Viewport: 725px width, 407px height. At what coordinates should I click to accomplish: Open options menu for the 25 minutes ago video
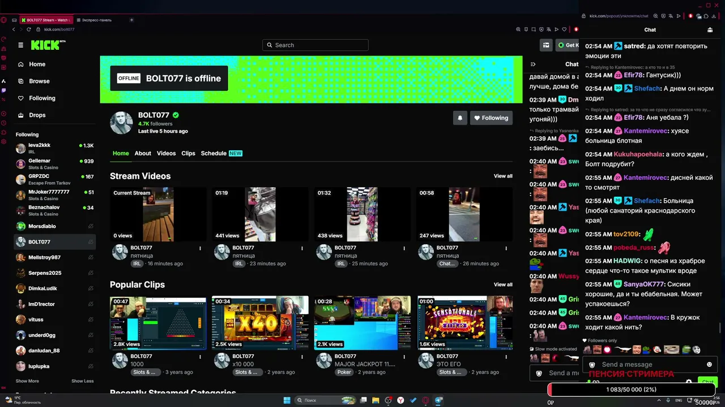pyautogui.click(x=404, y=248)
